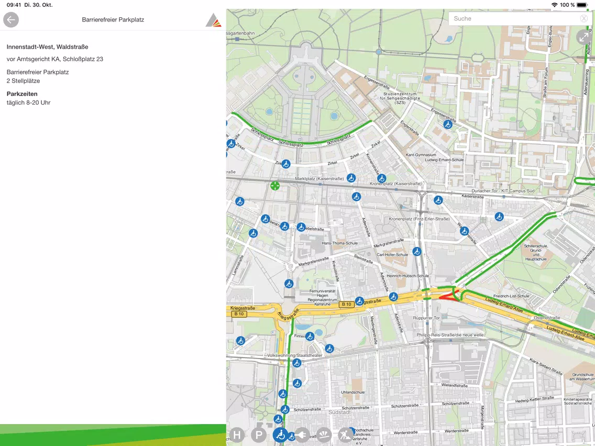The height and width of the screenshot is (446, 595).
Task: Tap the 'Rüppurrer Tor' map label
Action: tap(426, 318)
